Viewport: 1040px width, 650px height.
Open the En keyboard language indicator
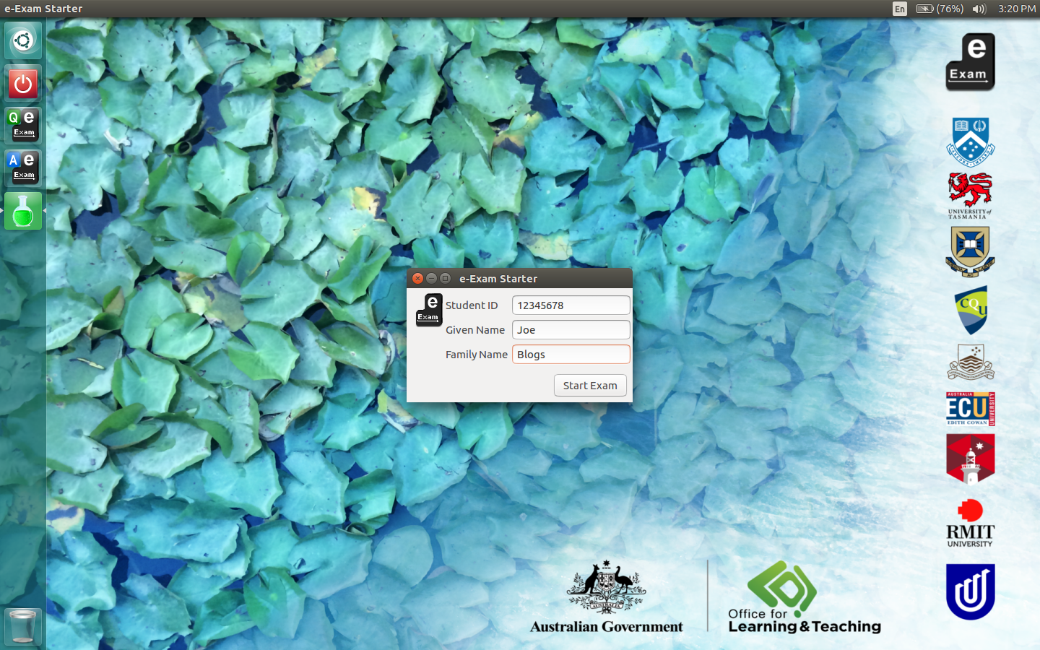coord(899,9)
